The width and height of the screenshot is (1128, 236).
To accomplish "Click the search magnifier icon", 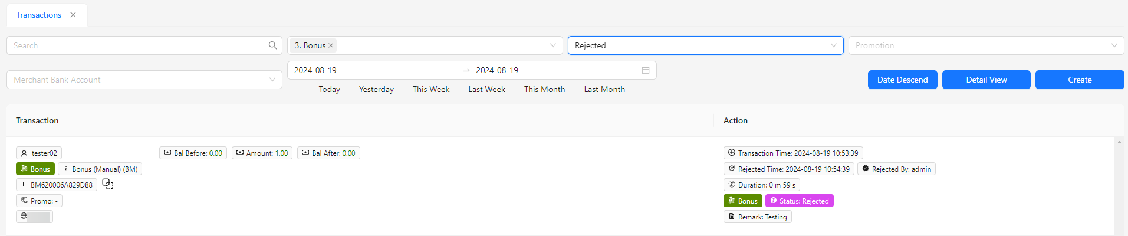I will coord(272,45).
